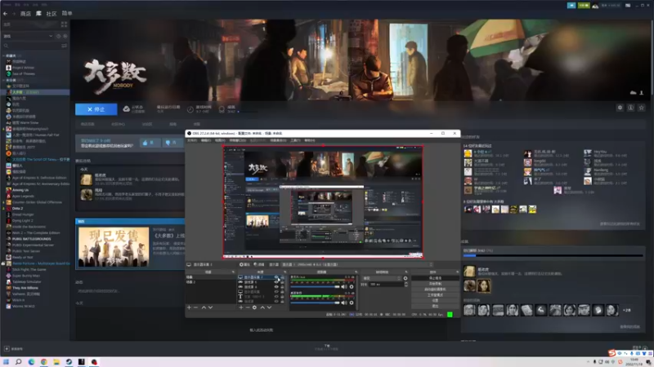The height and width of the screenshot is (367, 654).
Task: Click the cloud status icon beside Stop button
Action: pyautogui.click(x=127, y=109)
